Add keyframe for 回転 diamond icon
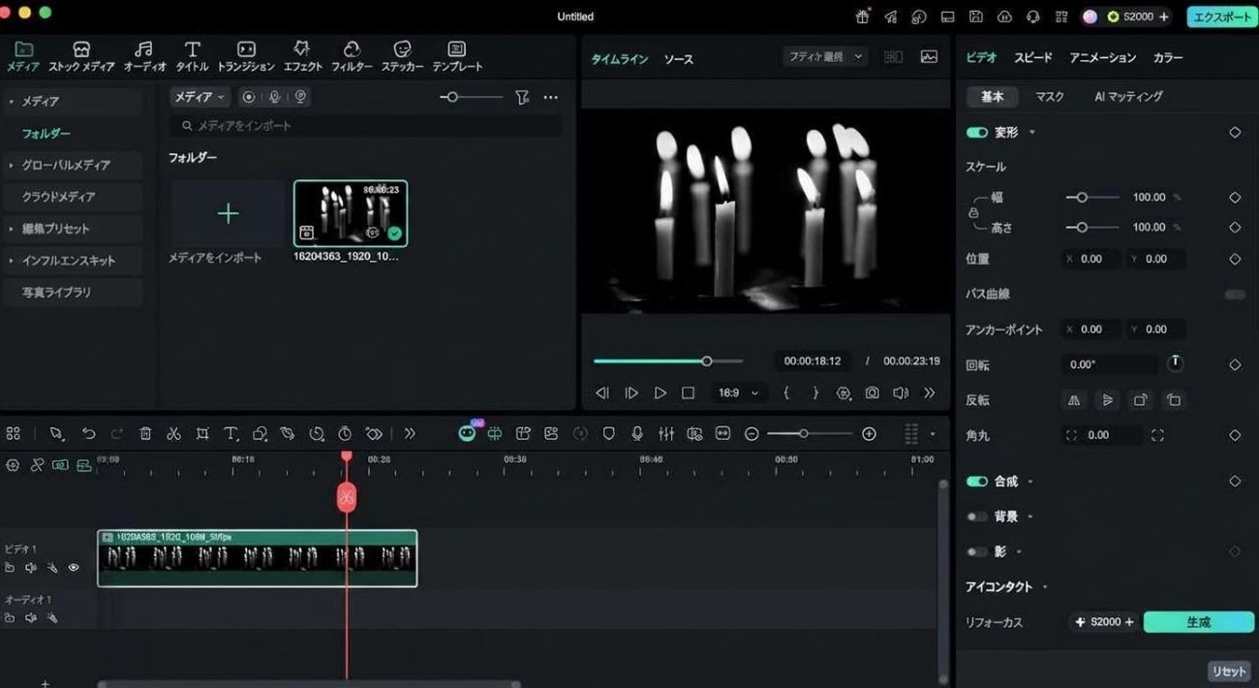1259x688 pixels. pos(1235,365)
